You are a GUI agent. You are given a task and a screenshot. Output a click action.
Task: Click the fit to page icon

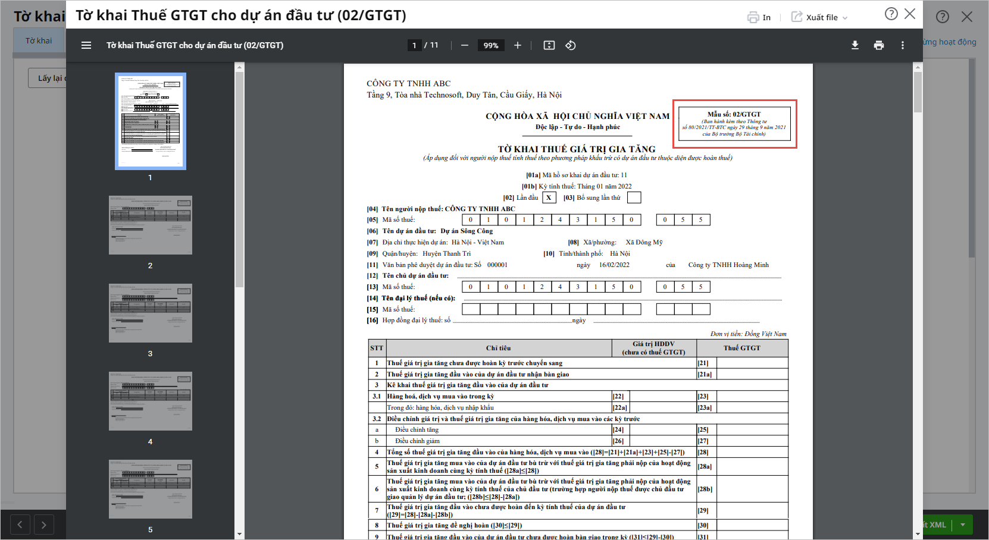[x=549, y=45]
